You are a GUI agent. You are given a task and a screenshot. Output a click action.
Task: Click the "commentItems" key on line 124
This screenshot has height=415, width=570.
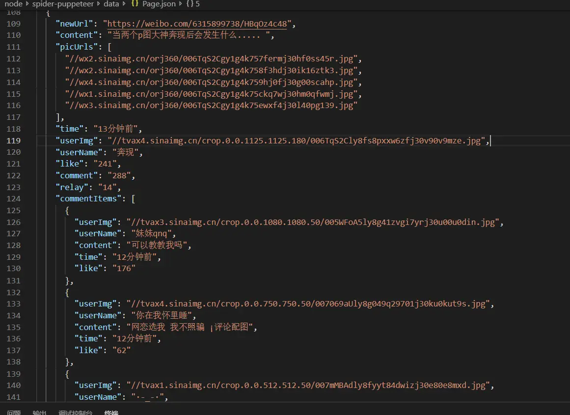[89, 198]
